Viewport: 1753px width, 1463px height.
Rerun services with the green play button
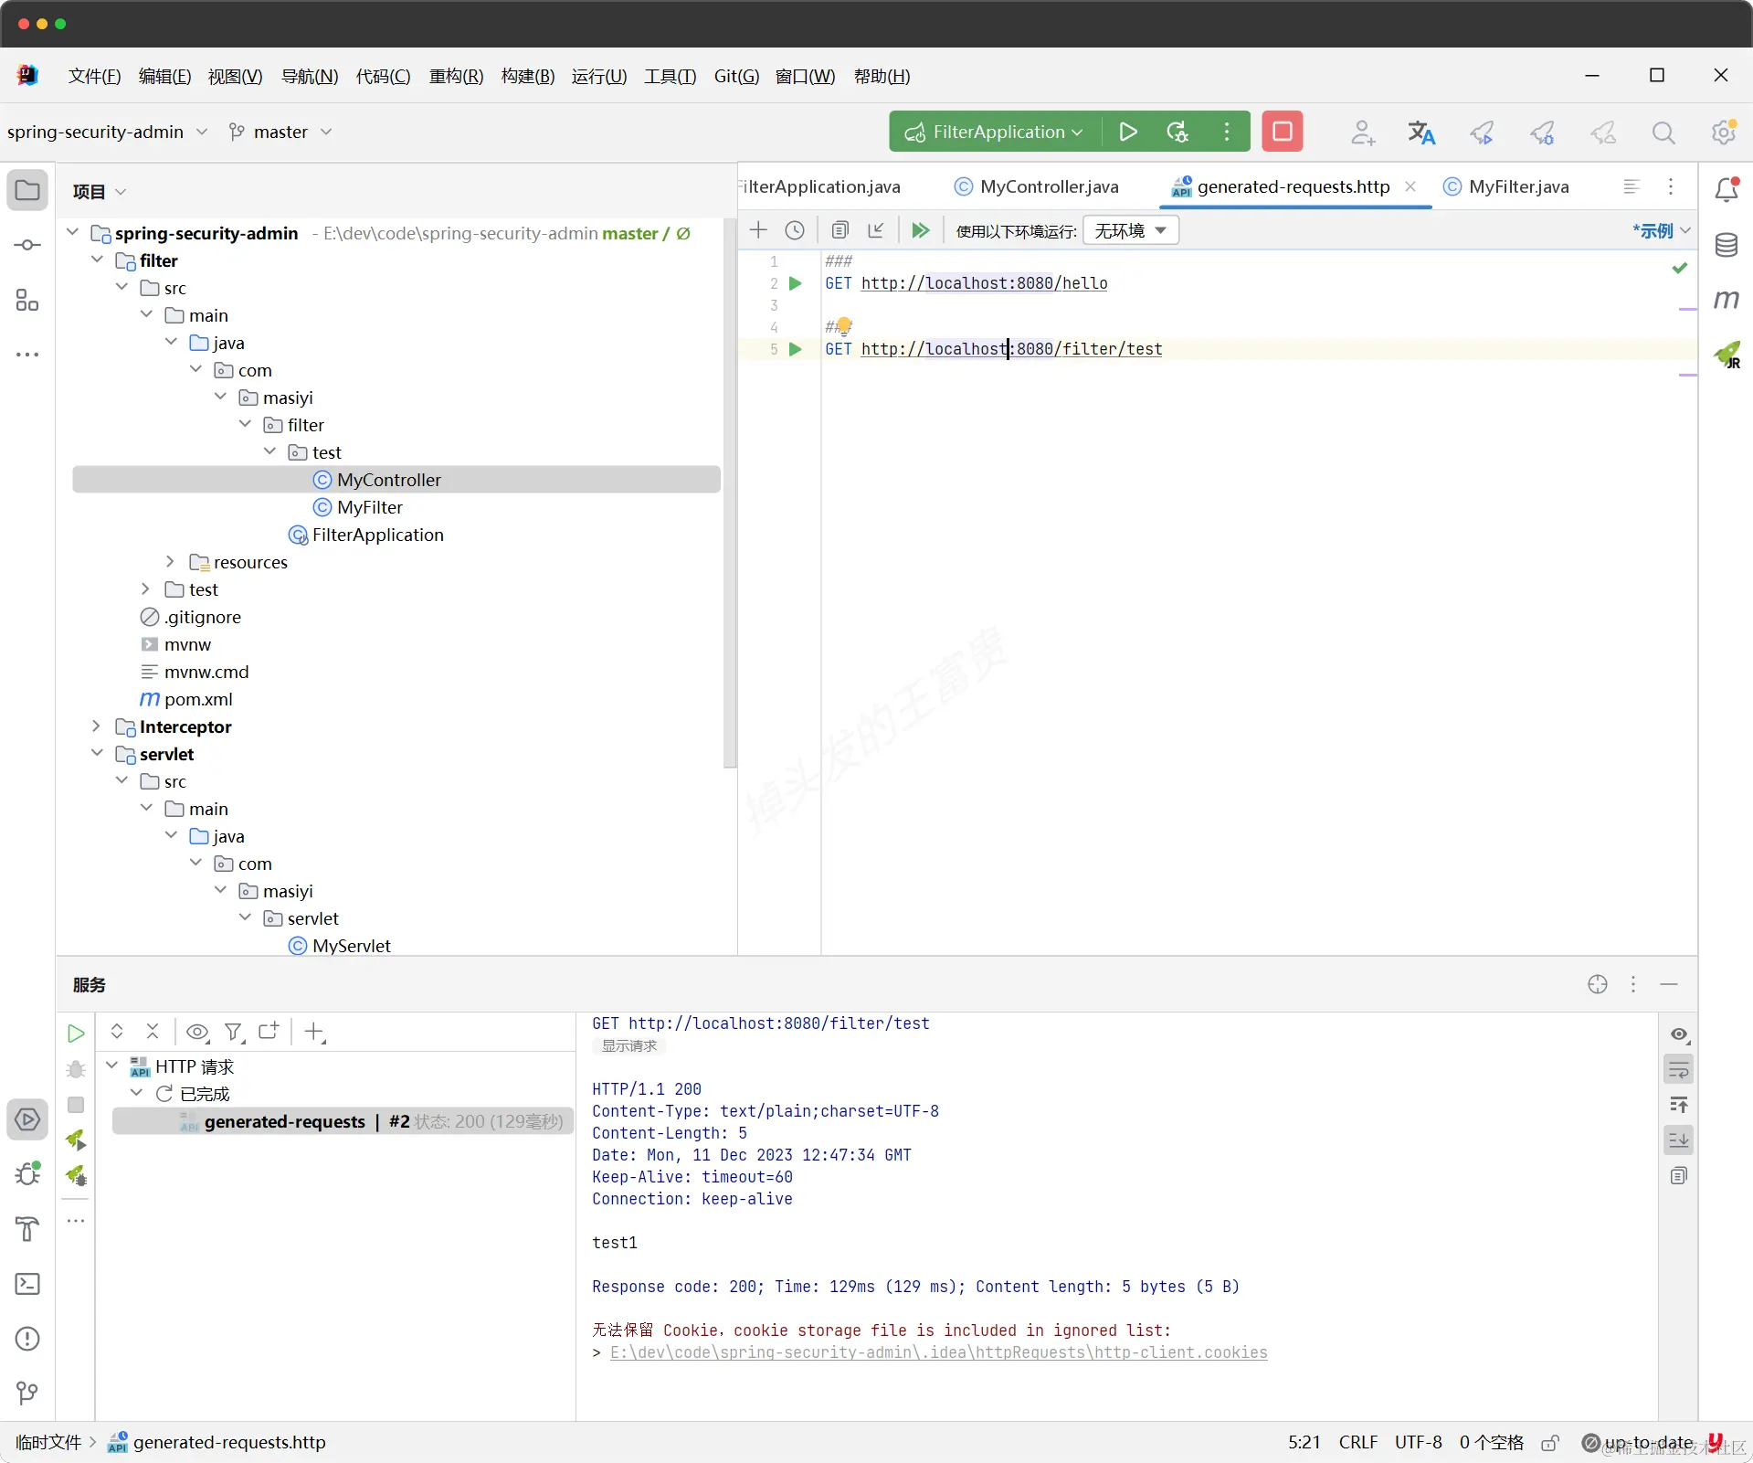[x=76, y=1034]
